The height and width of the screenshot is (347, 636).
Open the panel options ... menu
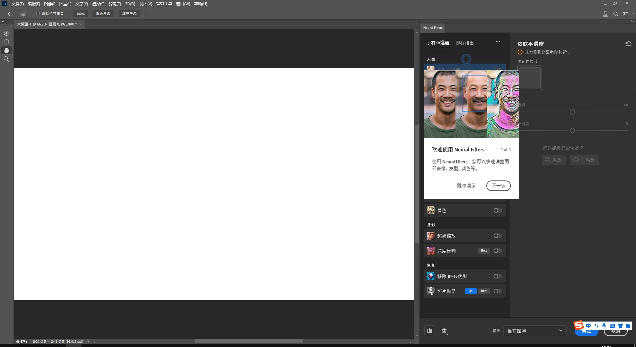pyautogui.click(x=498, y=42)
